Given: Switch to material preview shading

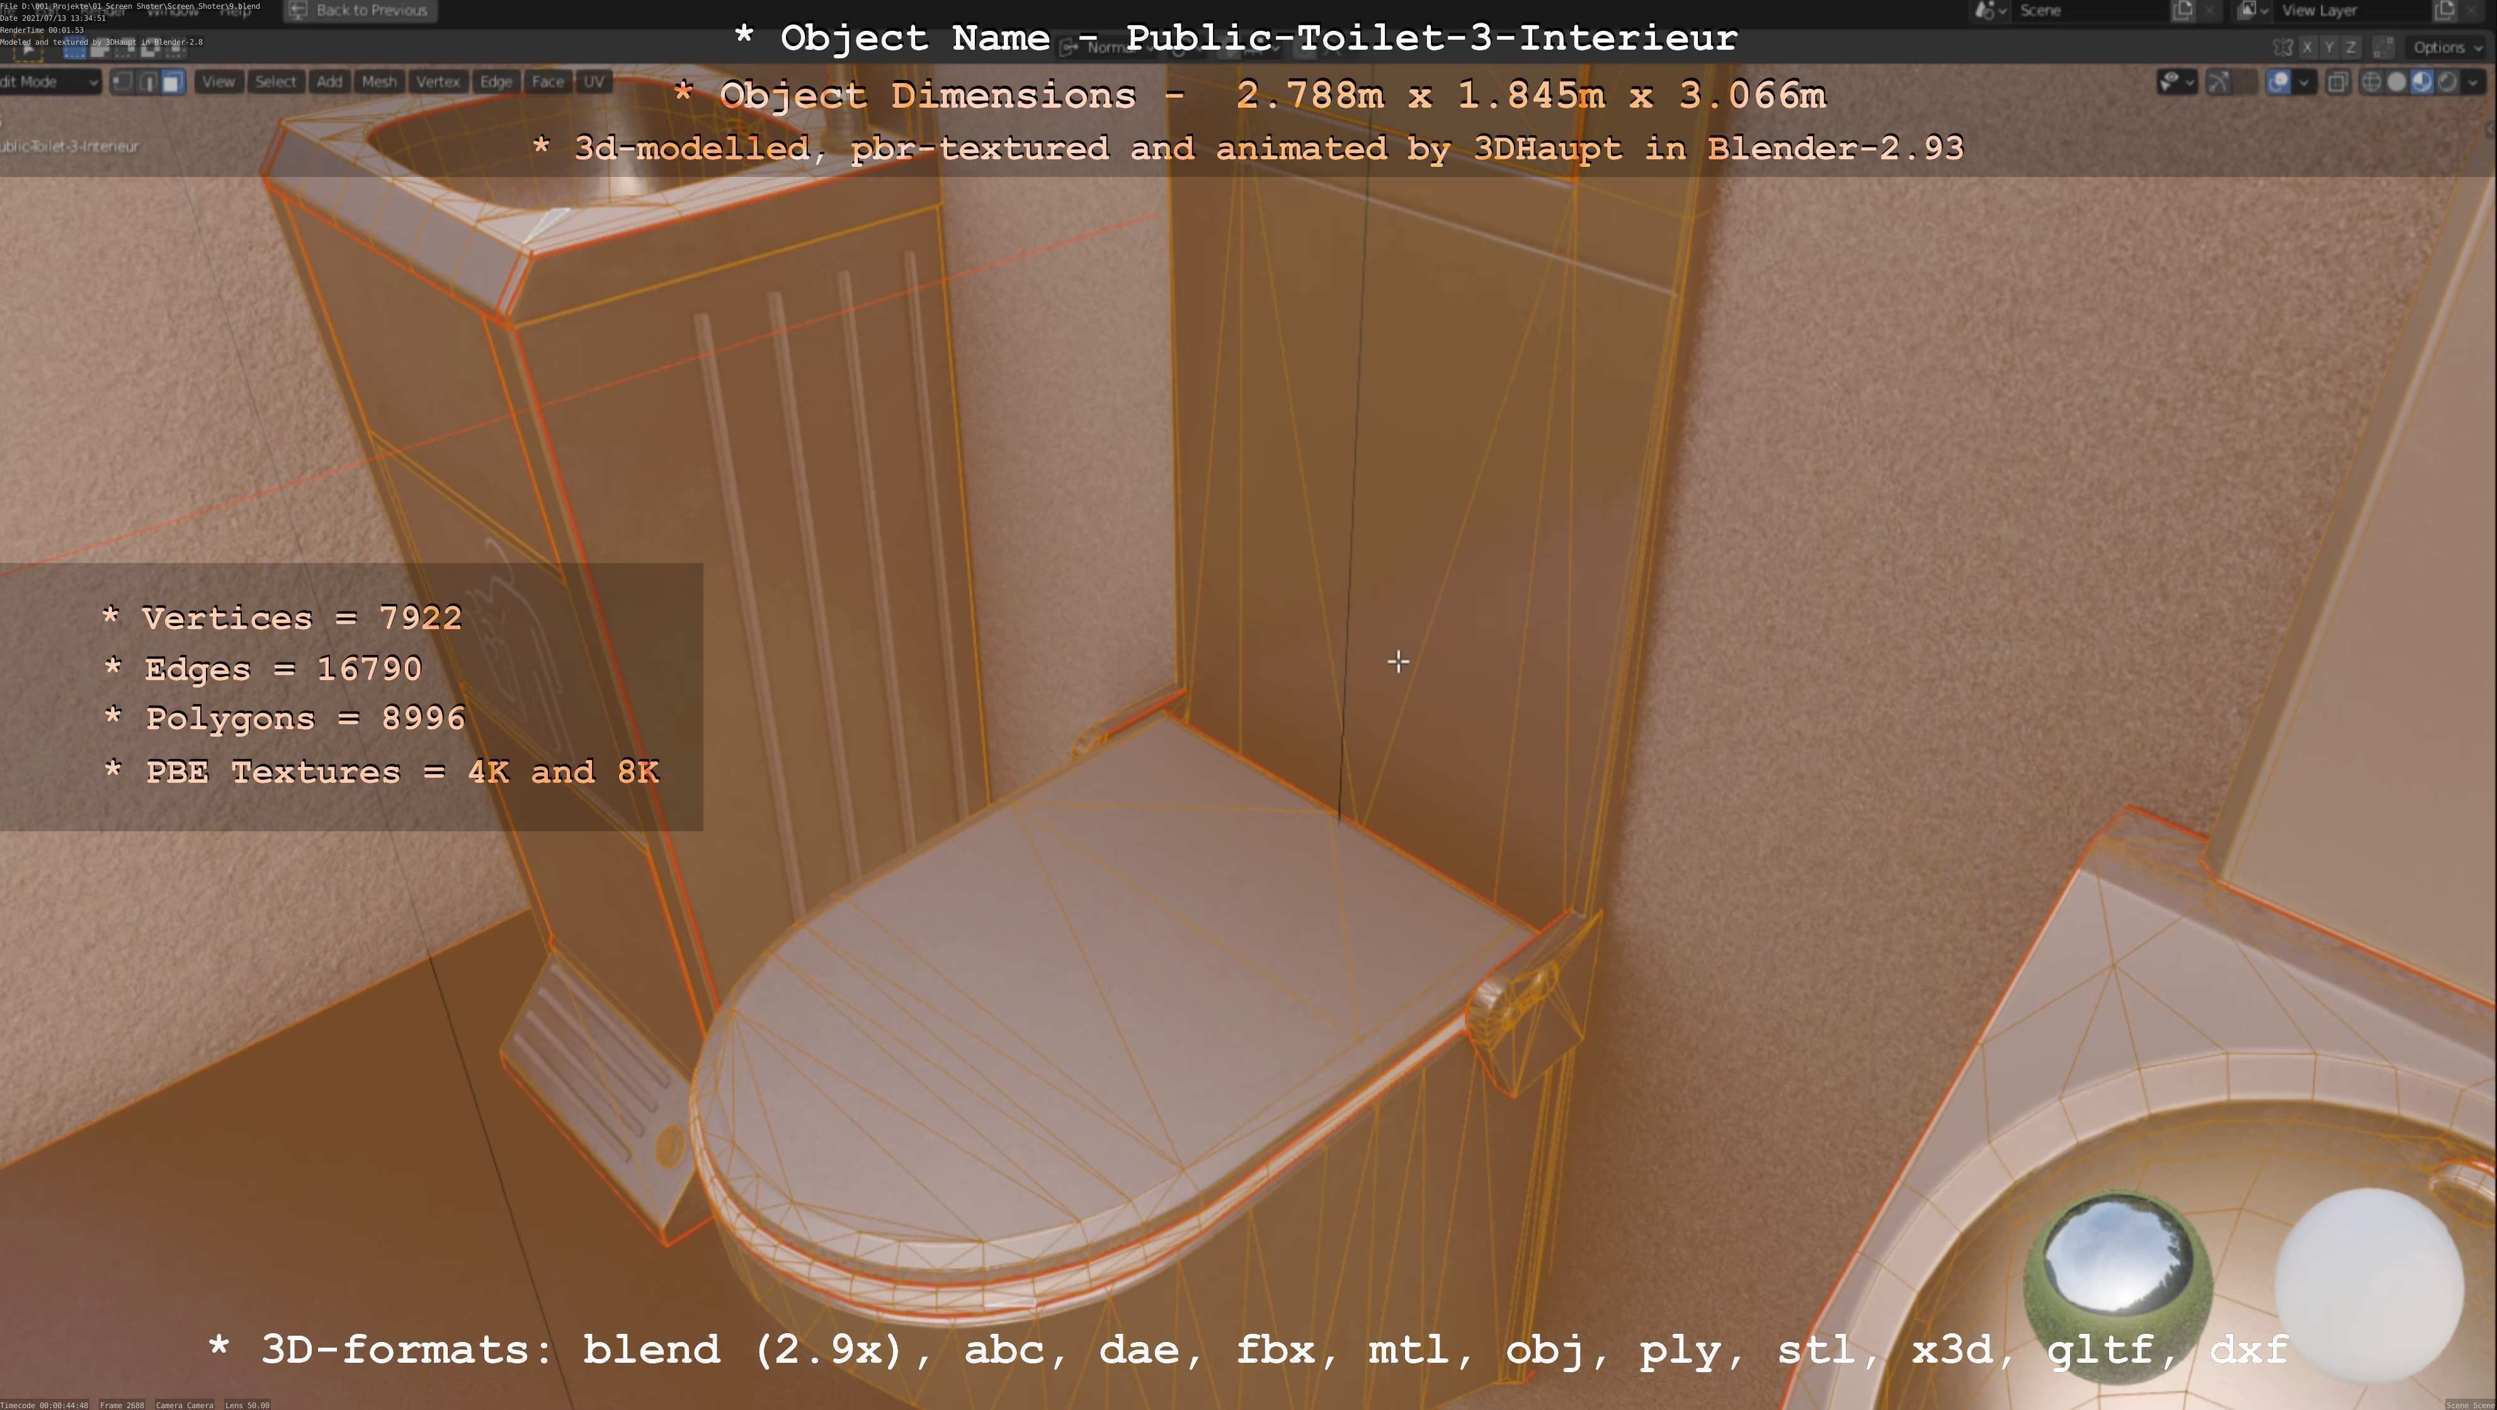Looking at the screenshot, I should click(2421, 82).
